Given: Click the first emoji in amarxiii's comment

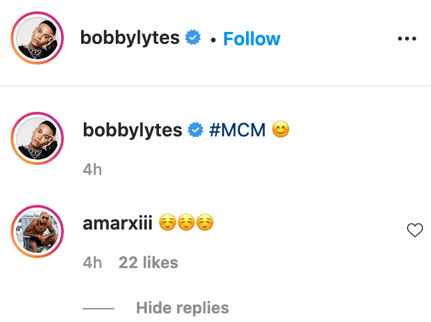Looking at the screenshot, I should click(x=168, y=224).
